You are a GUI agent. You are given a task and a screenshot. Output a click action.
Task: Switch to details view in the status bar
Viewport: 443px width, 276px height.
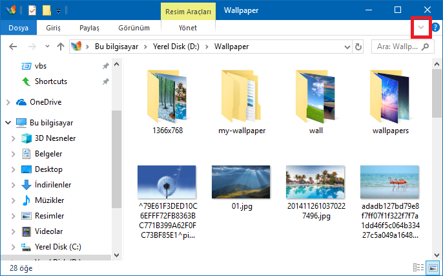click(x=418, y=268)
